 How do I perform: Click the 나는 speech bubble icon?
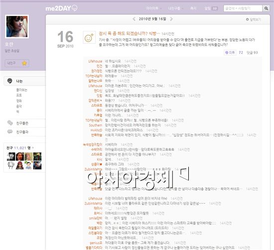[x=10, y=81]
